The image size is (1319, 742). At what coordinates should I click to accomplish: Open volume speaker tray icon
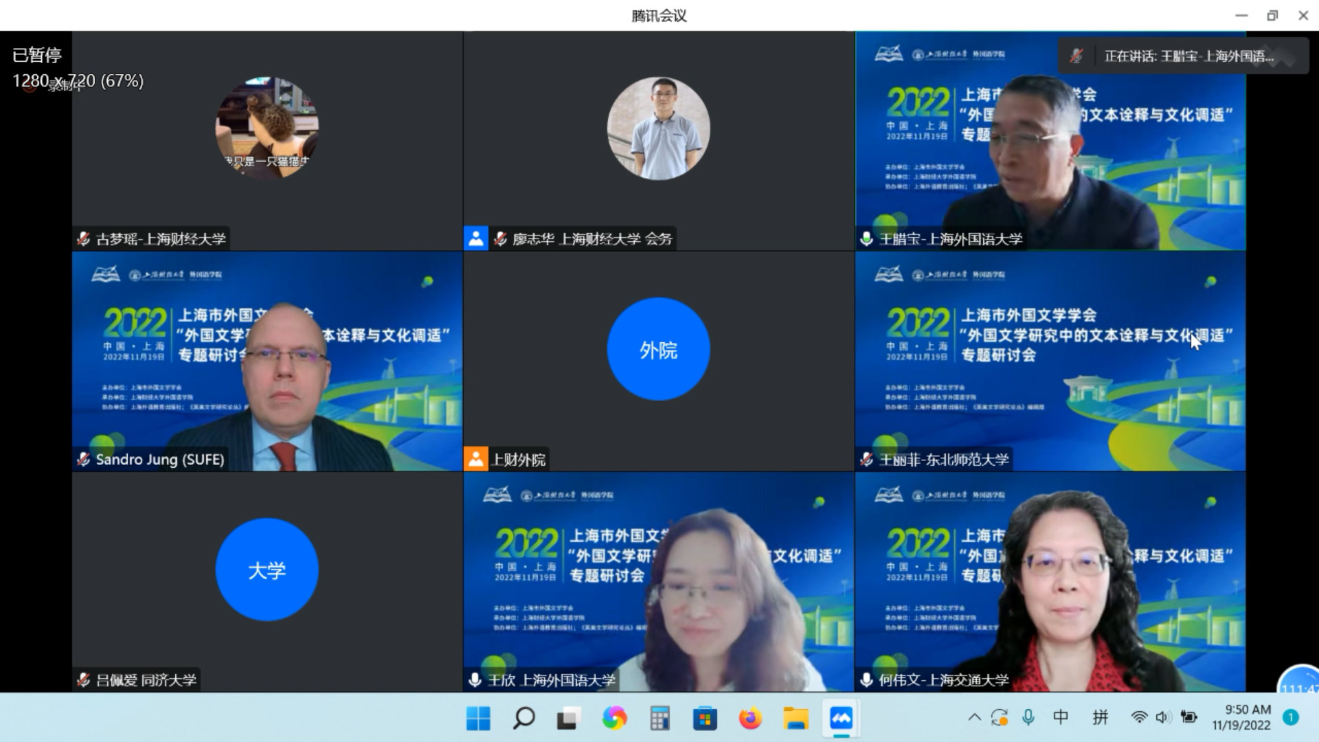(x=1162, y=717)
